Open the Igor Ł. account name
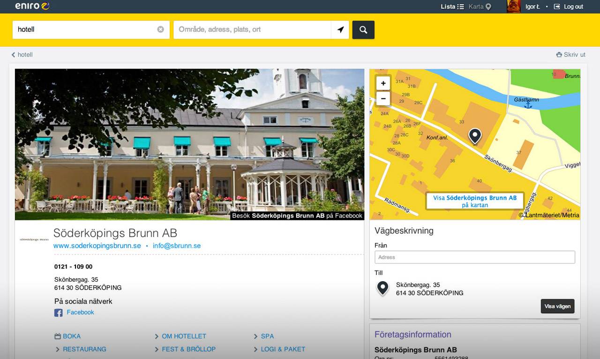 (x=532, y=7)
